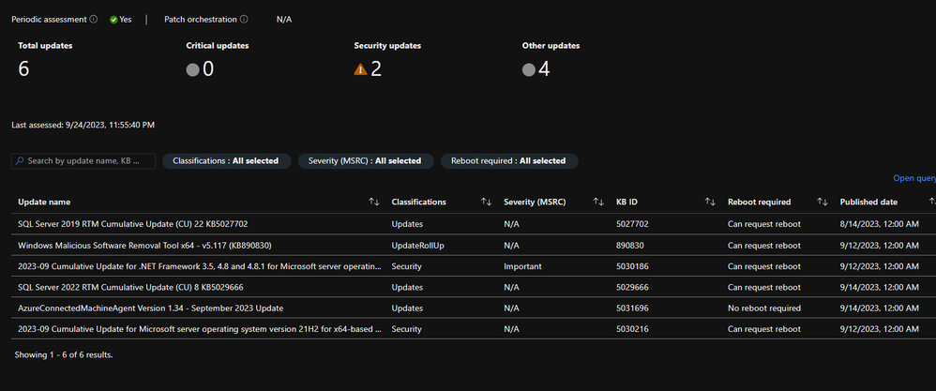The image size is (936, 391).
Task: Click the Other updates count 4
Action: pyautogui.click(x=544, y=69)
